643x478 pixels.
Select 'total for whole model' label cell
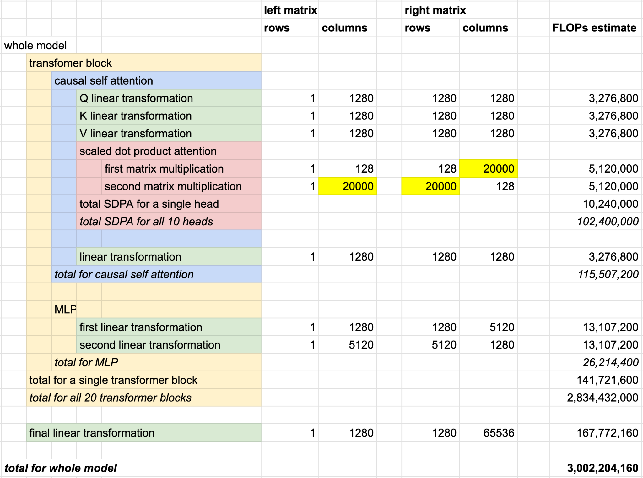(61, 468)
